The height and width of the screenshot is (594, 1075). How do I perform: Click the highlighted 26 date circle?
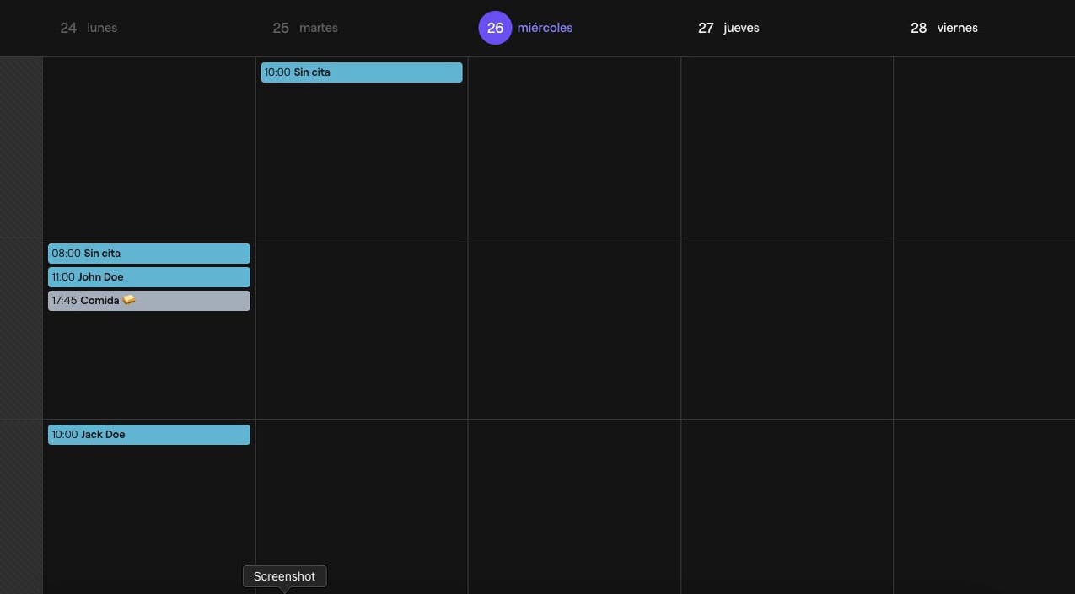[x=495, y=28]
